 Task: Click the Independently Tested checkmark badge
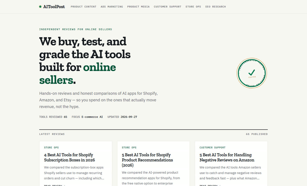coord(252,73)
